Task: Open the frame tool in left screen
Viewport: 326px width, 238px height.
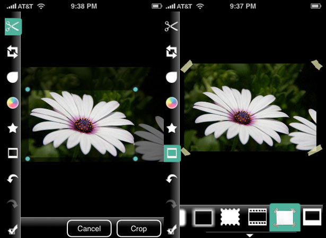Action: [13, 153]
